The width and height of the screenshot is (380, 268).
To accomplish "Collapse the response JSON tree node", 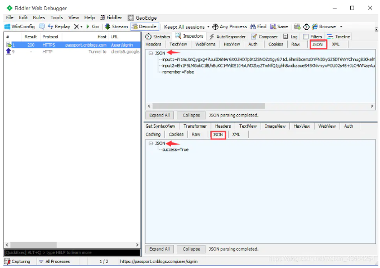I will tap(151, 144).
